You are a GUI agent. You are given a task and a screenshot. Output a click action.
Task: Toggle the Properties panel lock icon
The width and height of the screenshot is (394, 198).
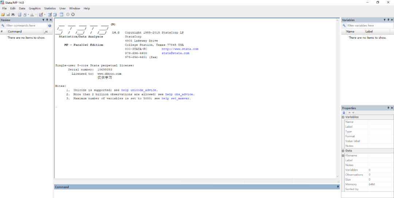344,112
